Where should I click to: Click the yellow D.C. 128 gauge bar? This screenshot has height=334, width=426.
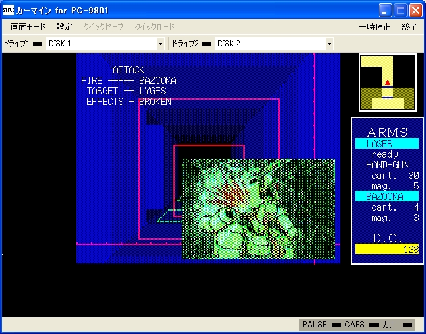[x=387, y=249]
